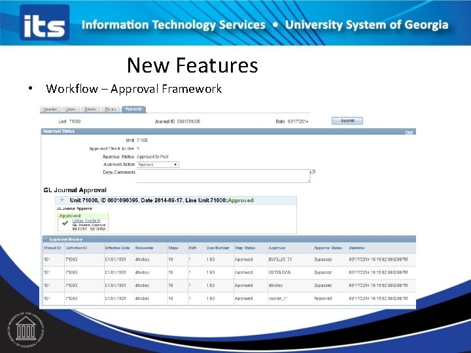Click the Definition ID column header
This screenshot has height=353, width=471.
(77, 248)
